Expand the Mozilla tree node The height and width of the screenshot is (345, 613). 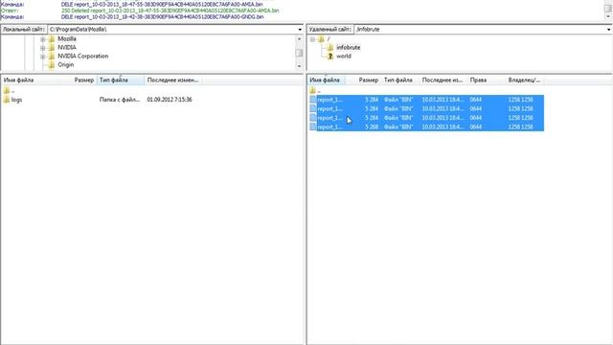tap(42, 39)
